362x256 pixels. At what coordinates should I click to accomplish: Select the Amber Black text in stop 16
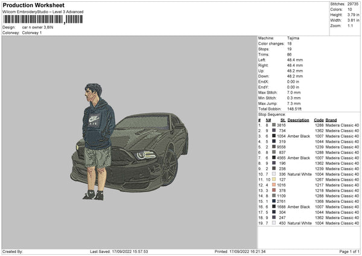coord(299,206)
